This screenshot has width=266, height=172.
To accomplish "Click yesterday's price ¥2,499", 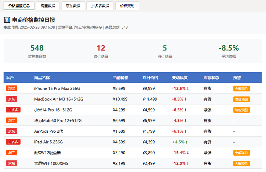I will click(x=149, y=163).
